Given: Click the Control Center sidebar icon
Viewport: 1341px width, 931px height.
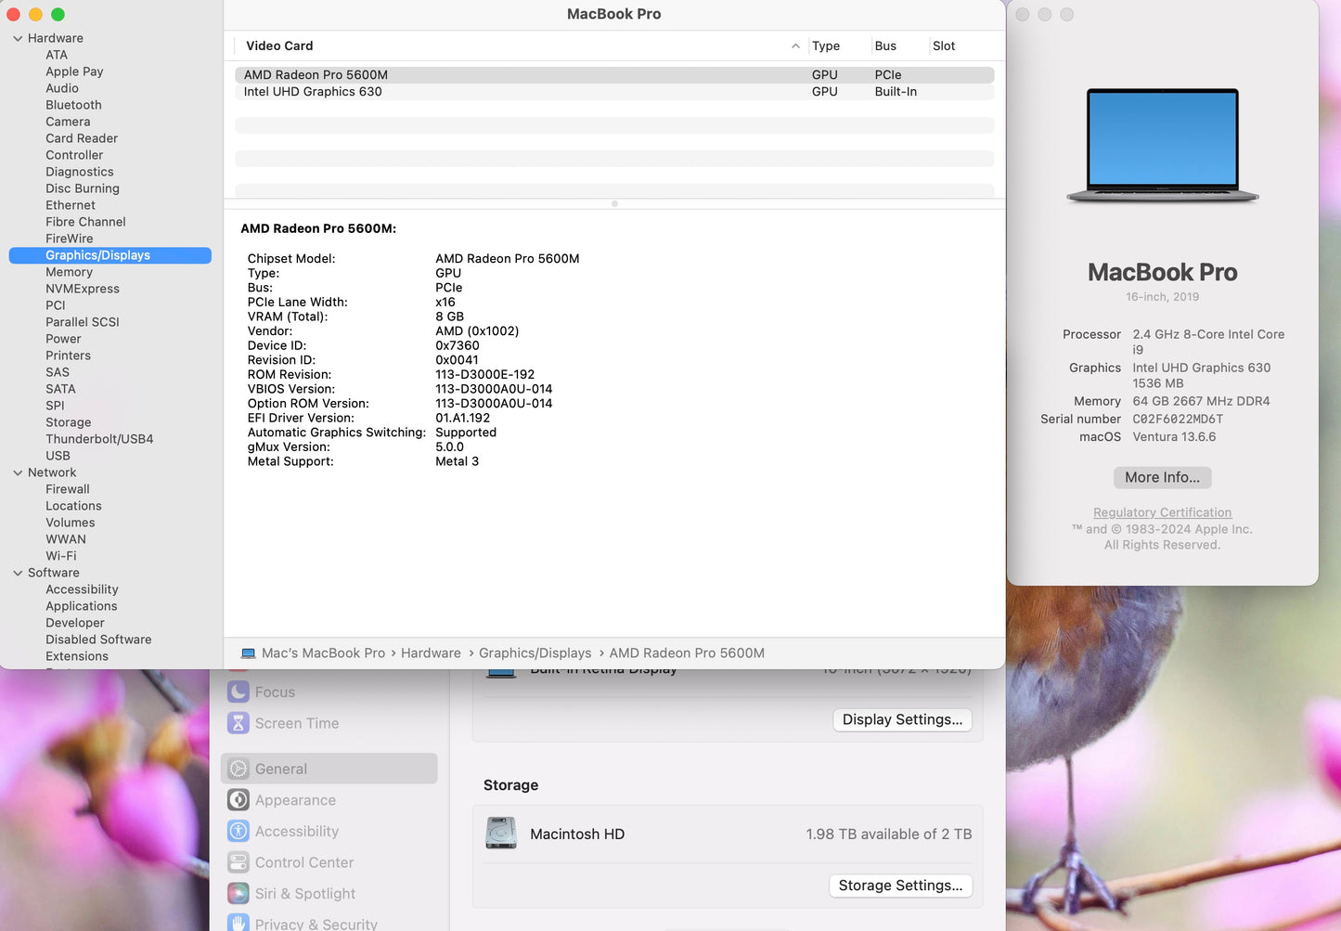Looking at the screenshot, I should click(x=239, y=862).
